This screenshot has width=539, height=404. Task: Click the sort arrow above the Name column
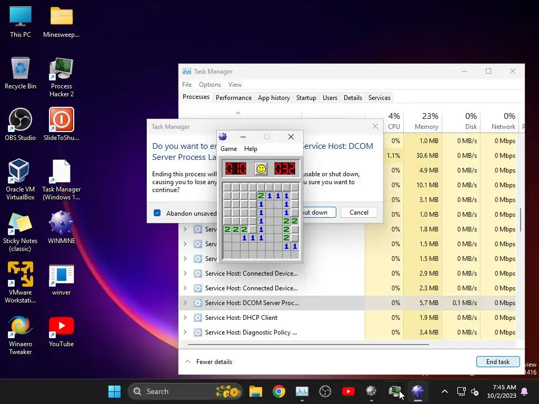click(238, 113)
